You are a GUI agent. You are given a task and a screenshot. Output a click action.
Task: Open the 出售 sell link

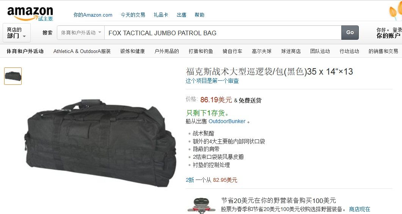[182, 15]
